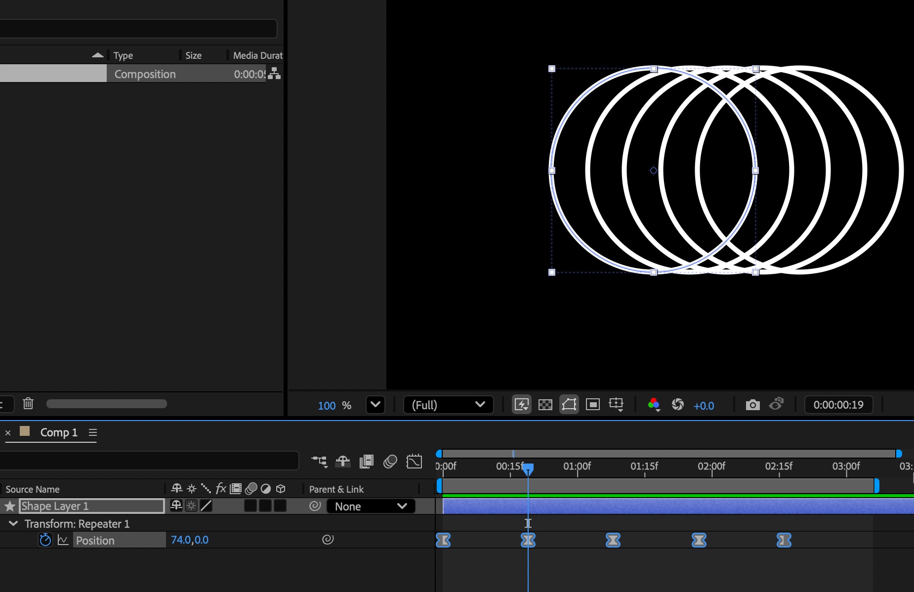The width and height of the screenshot is (914, 592).
Task: Toggle the Position stopwatch for keyframing
Action: [45, 540]
